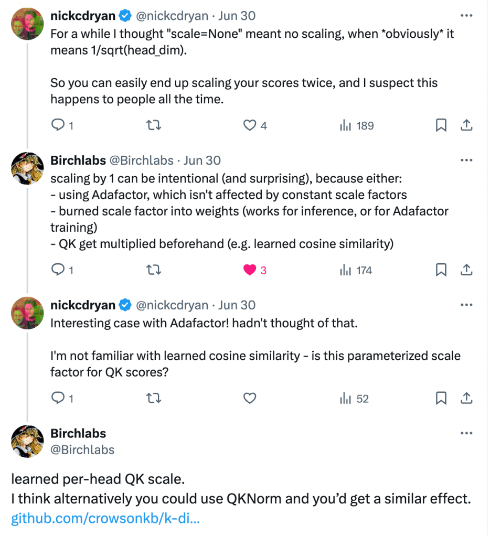
Task: Repost Birchlabs' Adafactor scaling tweet
Action: tap(154, 270)
